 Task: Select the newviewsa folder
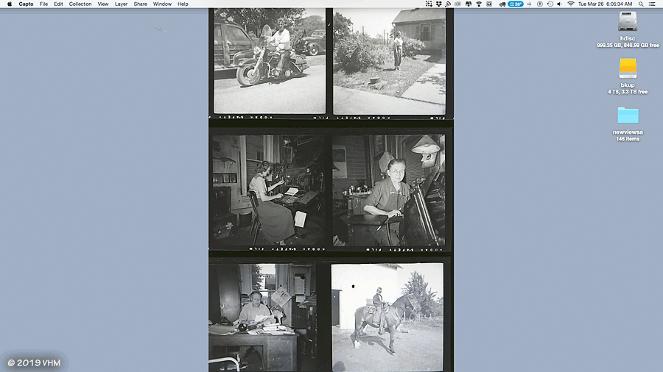(628, 115)
